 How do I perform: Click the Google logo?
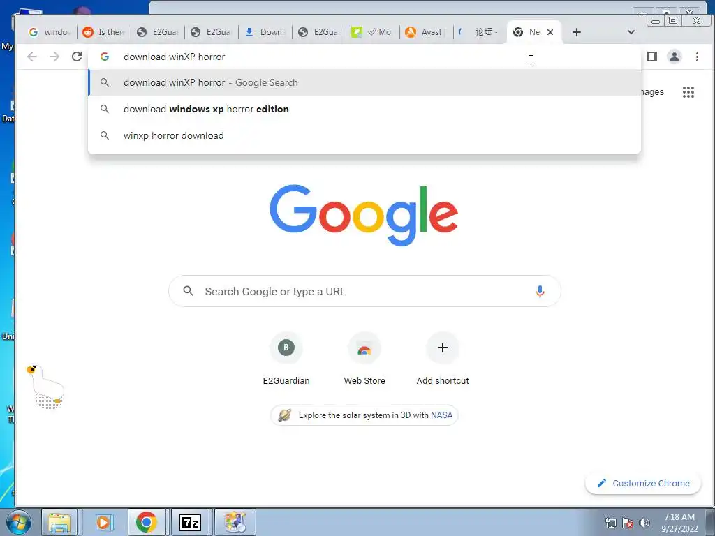364,215
